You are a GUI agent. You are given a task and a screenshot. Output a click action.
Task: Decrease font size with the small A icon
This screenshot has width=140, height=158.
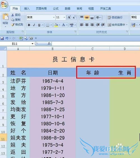[74, 17]
